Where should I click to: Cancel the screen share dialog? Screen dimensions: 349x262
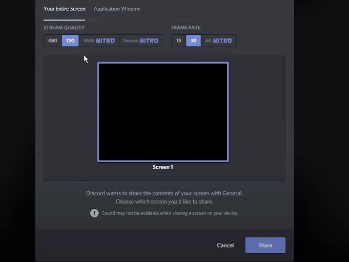point(225,245)
